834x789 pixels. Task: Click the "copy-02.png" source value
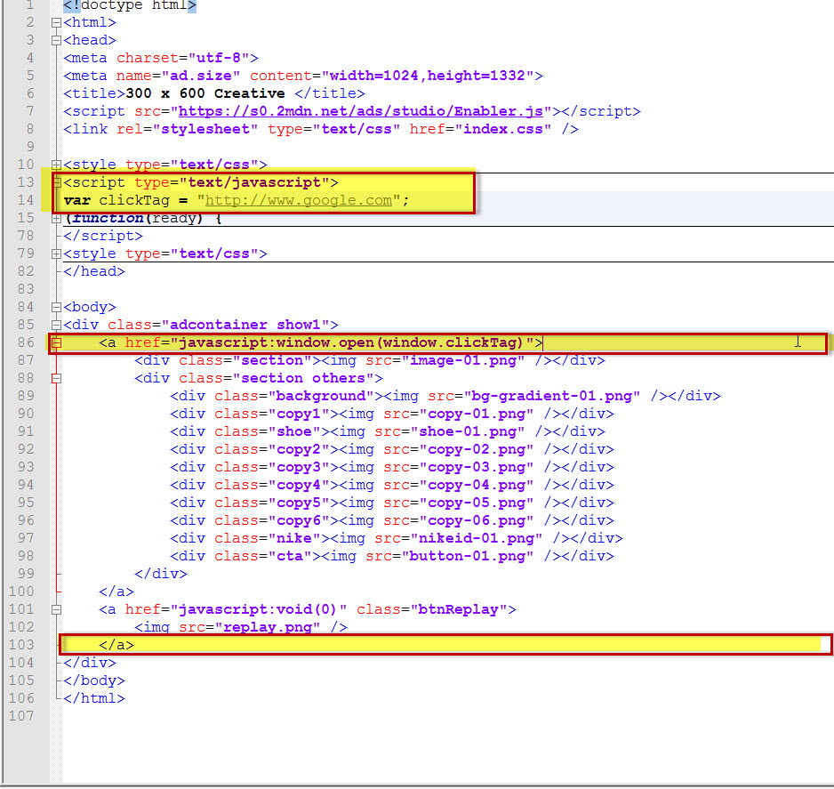pos(477,449)
